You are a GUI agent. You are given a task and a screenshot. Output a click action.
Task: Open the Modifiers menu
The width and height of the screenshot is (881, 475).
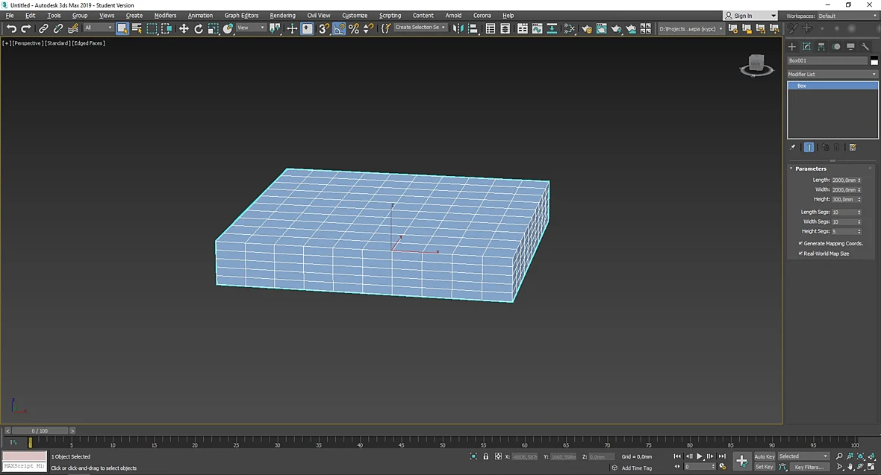click(165, 16)
